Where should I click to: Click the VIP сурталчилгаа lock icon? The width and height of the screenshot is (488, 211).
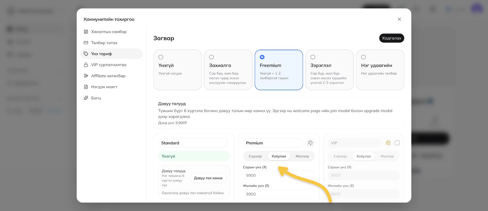(x=86, y=65)
